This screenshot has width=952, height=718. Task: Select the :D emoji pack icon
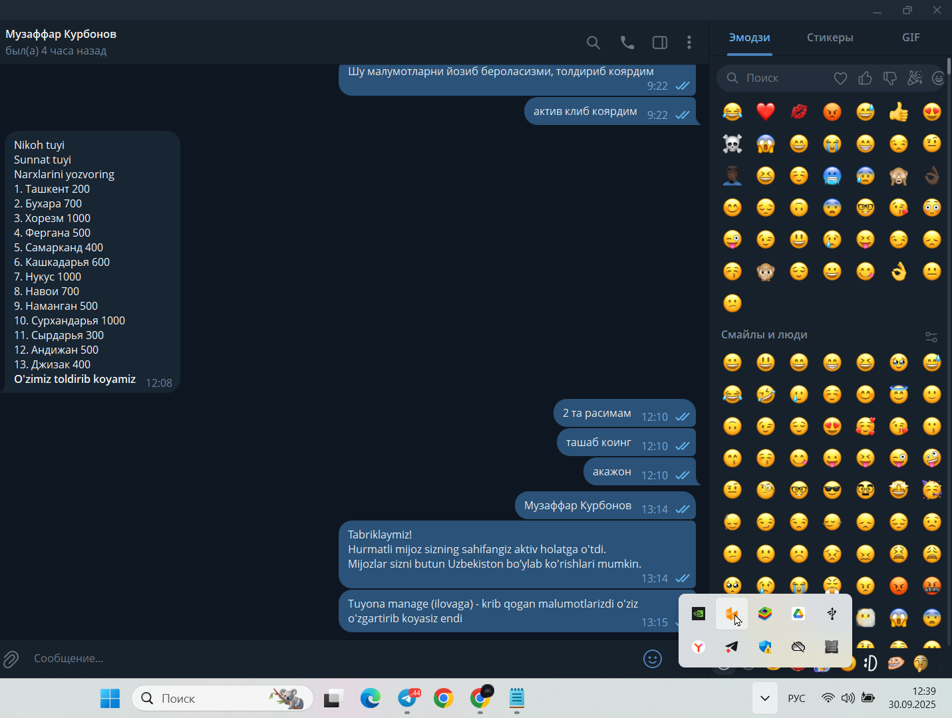[871, 663]
